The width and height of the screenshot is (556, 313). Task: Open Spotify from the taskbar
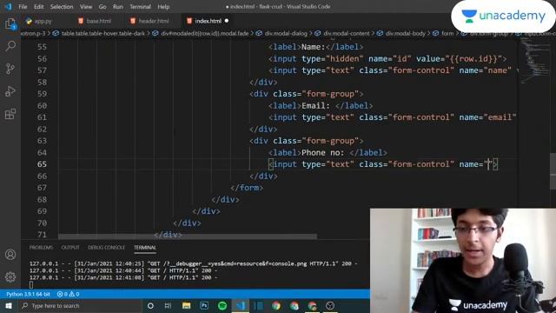tap(222, 305)
